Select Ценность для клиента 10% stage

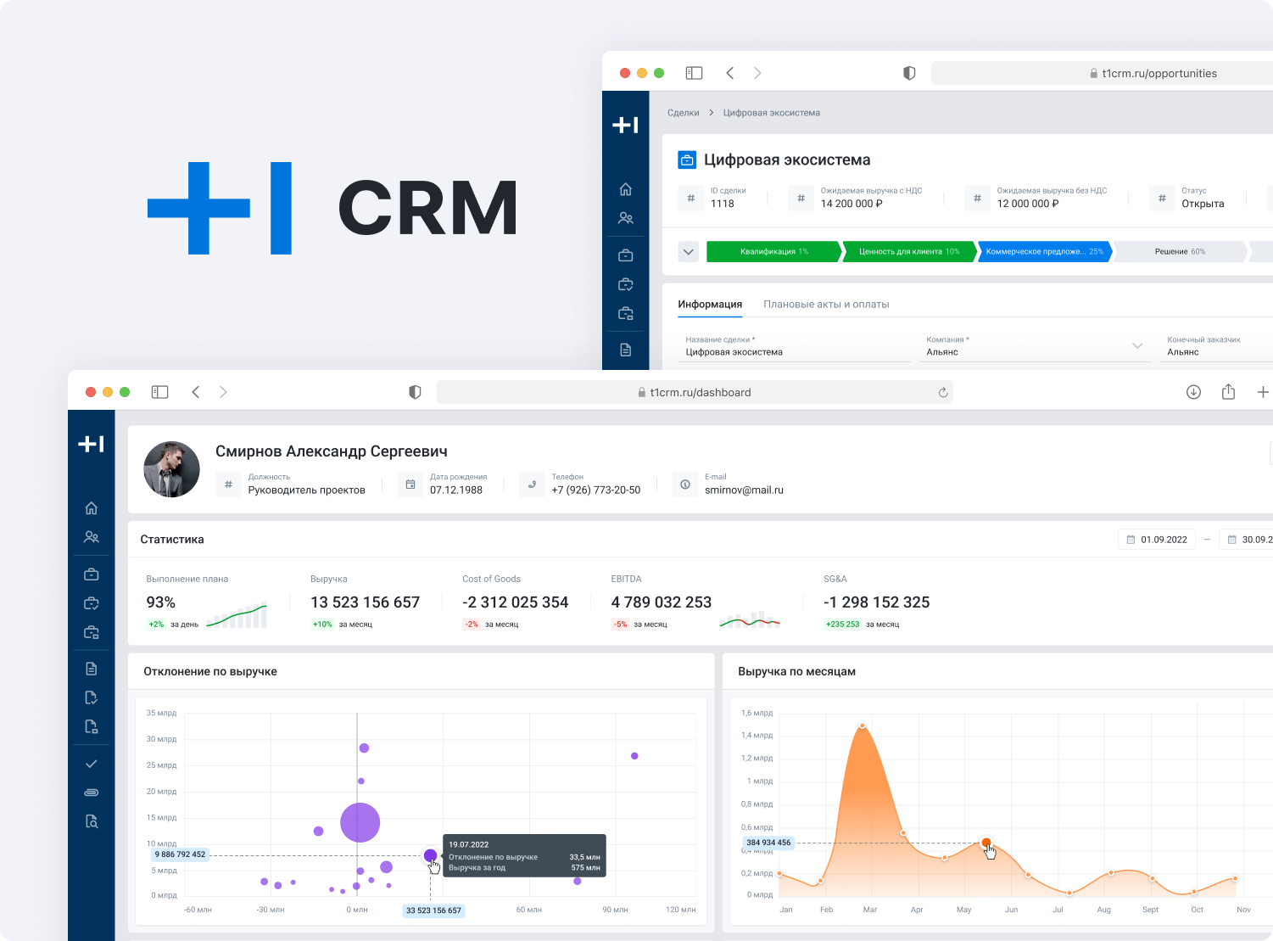coord(909,252)
